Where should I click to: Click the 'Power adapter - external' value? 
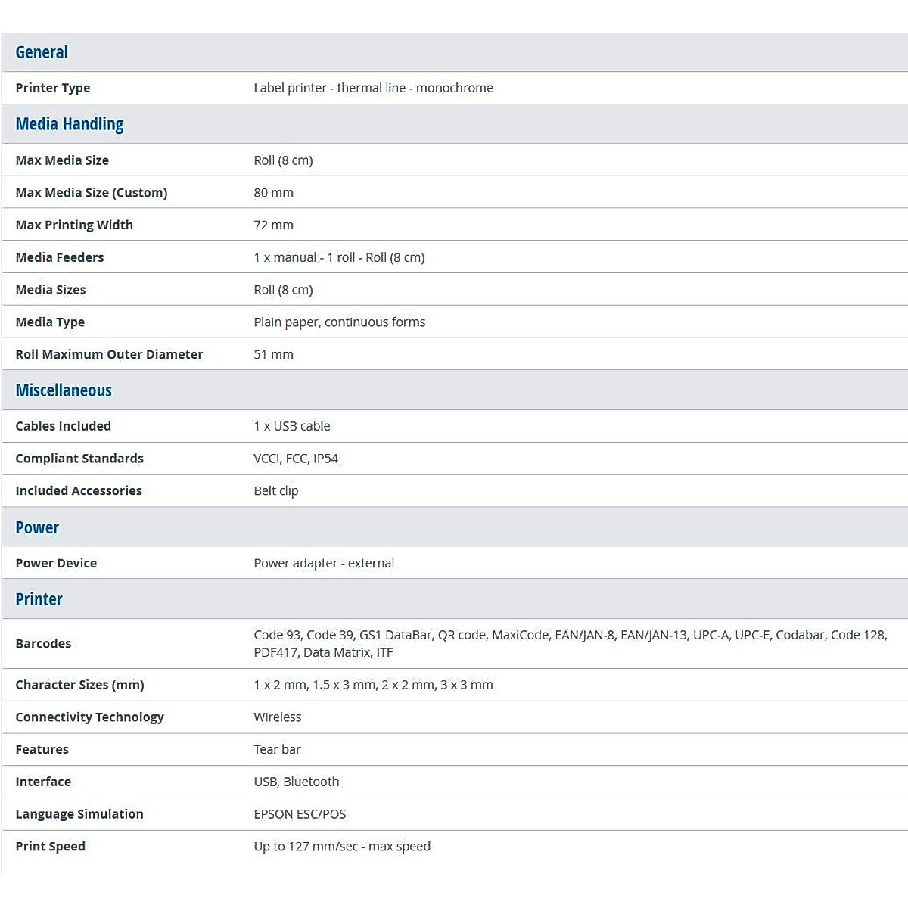324,563
